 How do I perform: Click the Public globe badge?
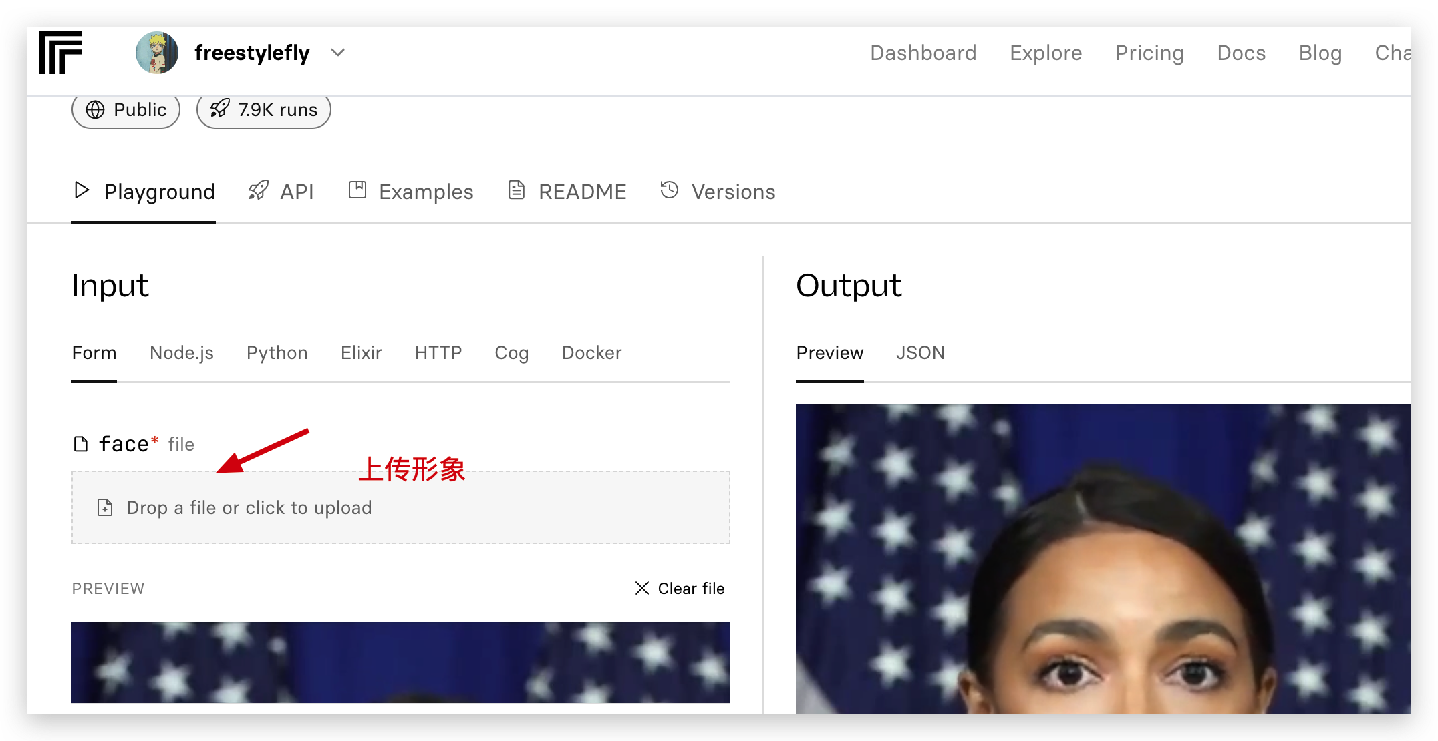click(126, 110)
